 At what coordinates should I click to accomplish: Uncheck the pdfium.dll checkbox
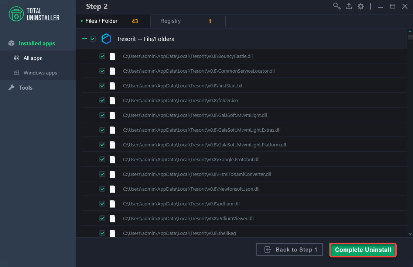pos(102,203)
